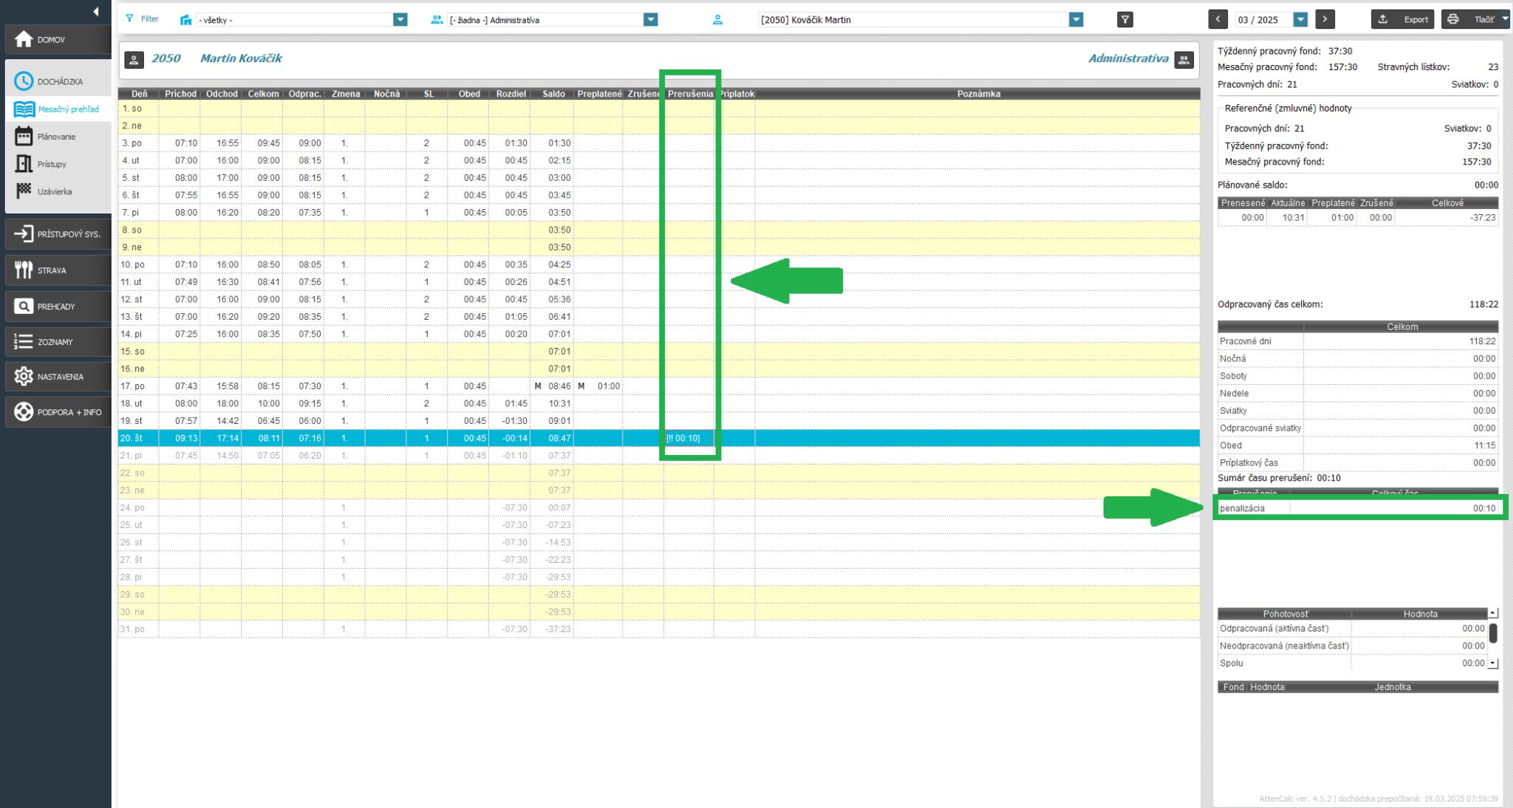This screenshot has height=808, width=1513.
Task: Expand the '- všetky -' dropdown
Action: point(400,20)
